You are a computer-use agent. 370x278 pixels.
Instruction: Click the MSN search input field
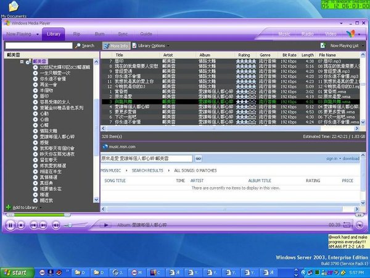147,159
